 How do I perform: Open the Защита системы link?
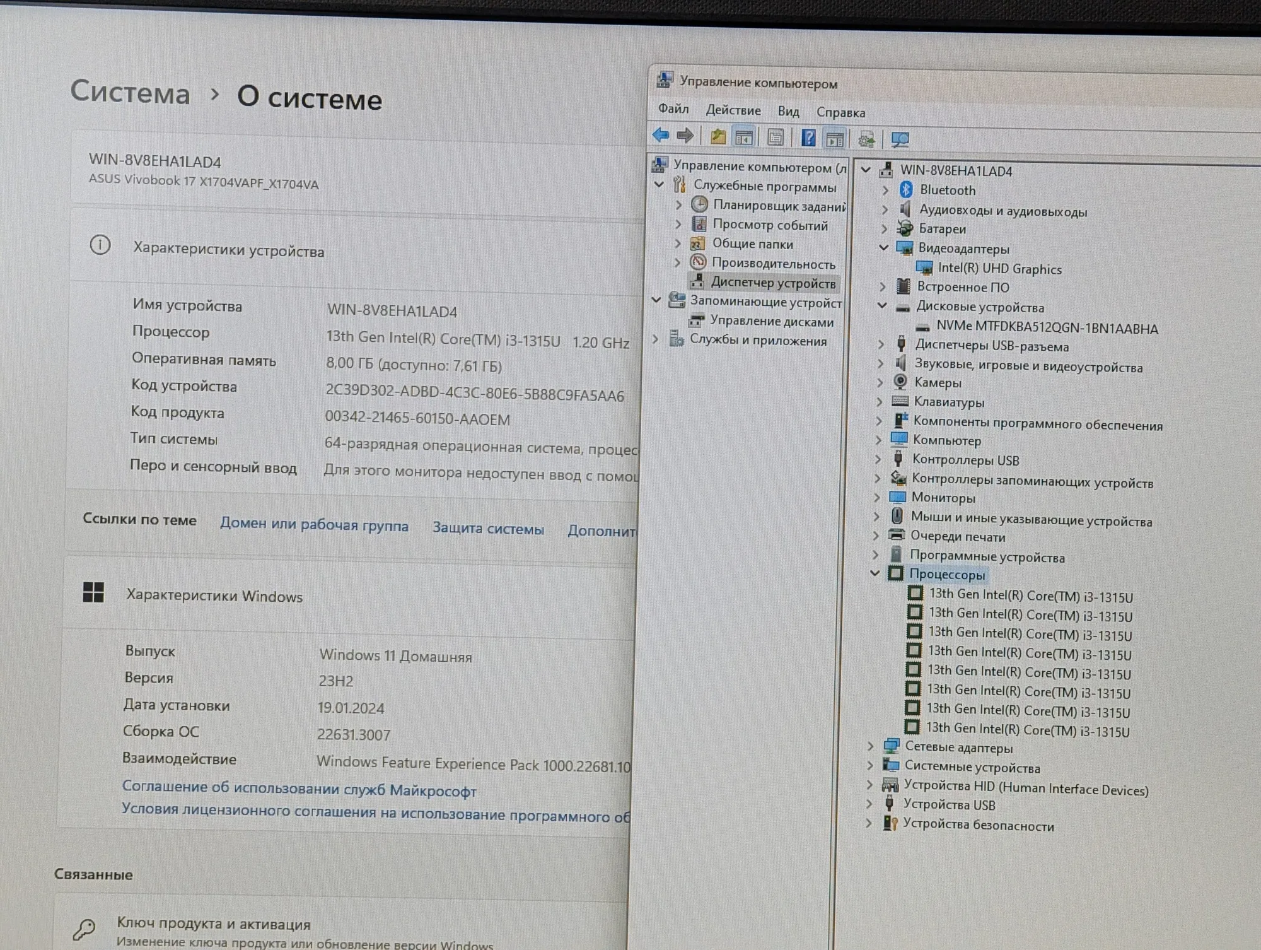click(488, 529)
